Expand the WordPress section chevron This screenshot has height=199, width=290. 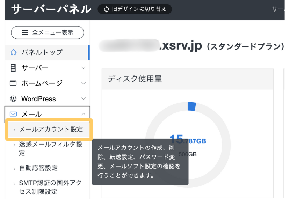84,99
